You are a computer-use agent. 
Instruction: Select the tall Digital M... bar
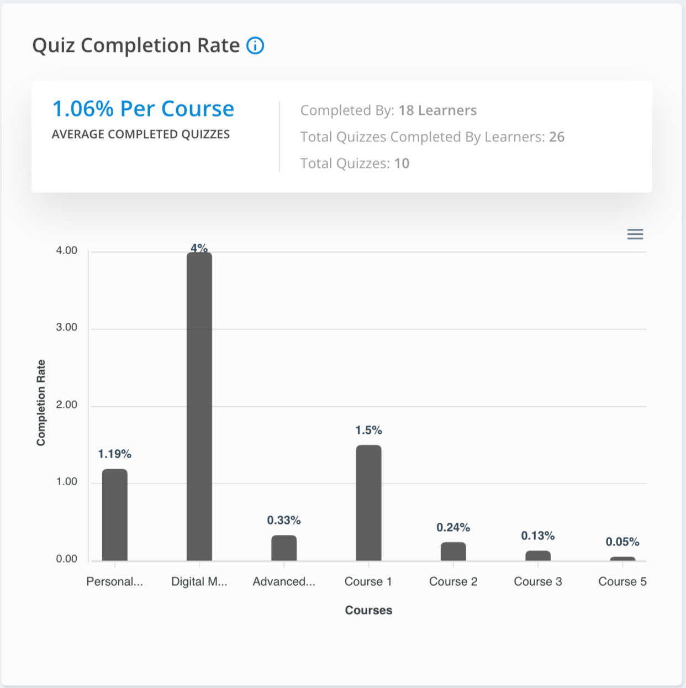coord(199,406)
